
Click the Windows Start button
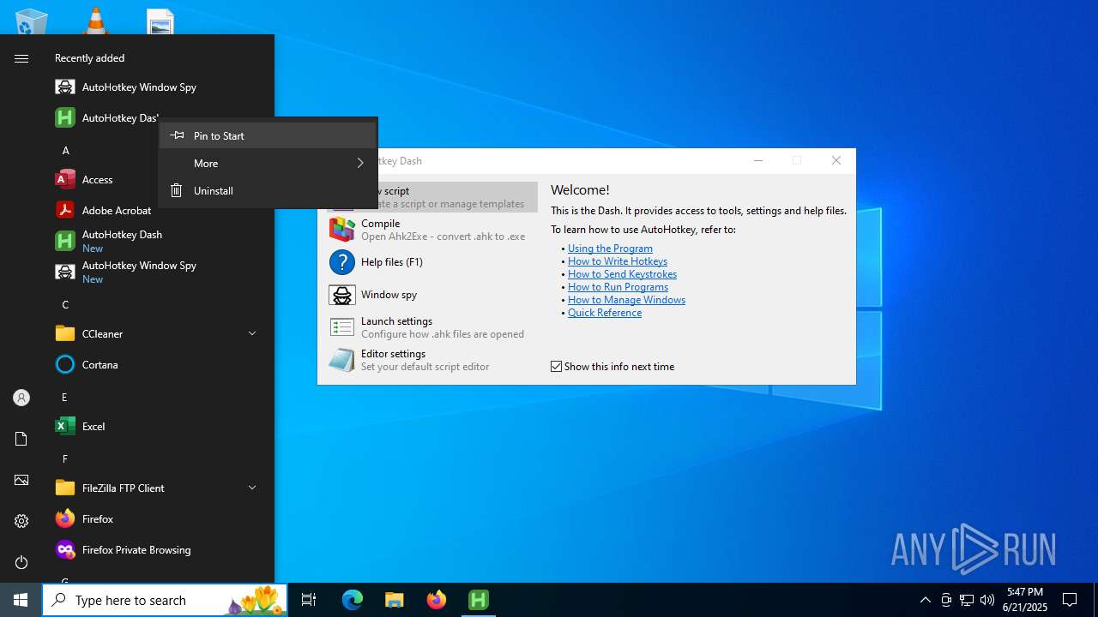click(21, 600)
